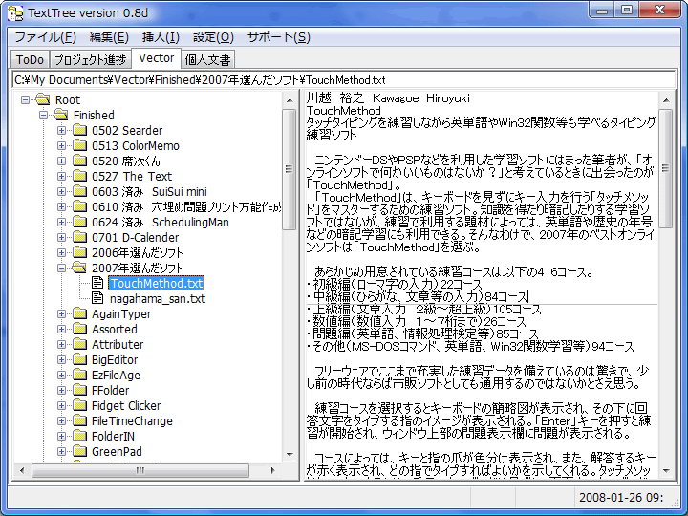This screenshot has height=516, width=688.
Task: Expand the 0603 SuiSui mini folder
Action: click(x=61, y=191)
